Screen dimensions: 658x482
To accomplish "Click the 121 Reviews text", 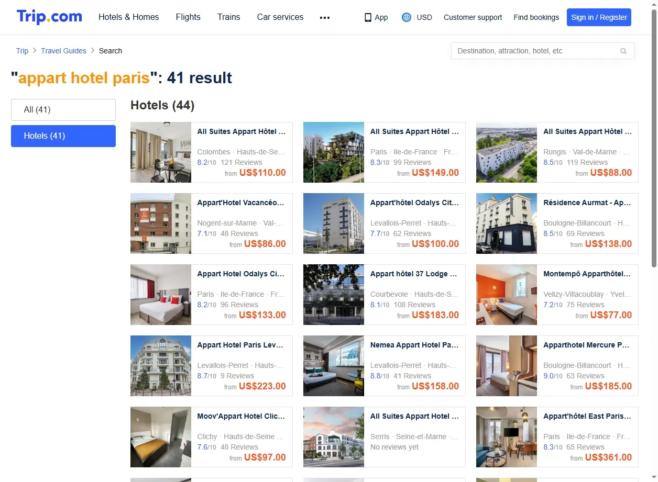I will pos(242,162).
